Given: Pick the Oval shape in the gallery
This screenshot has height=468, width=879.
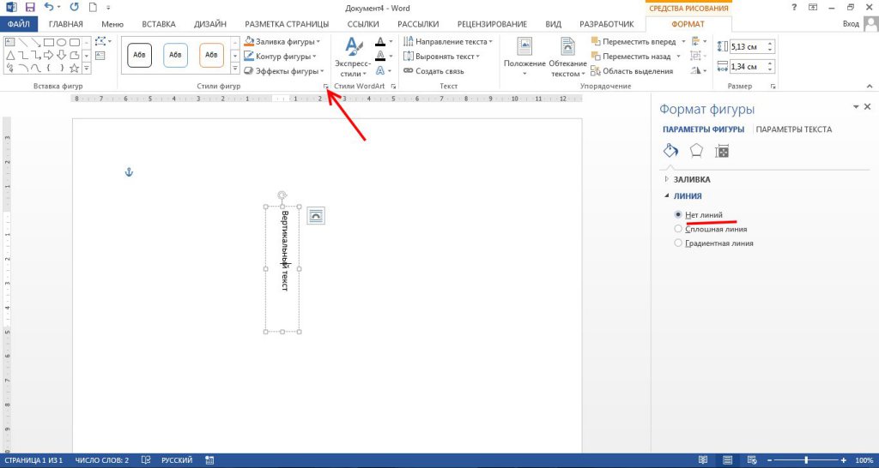Looking at the screenshot, I should [x=62, y=42].
